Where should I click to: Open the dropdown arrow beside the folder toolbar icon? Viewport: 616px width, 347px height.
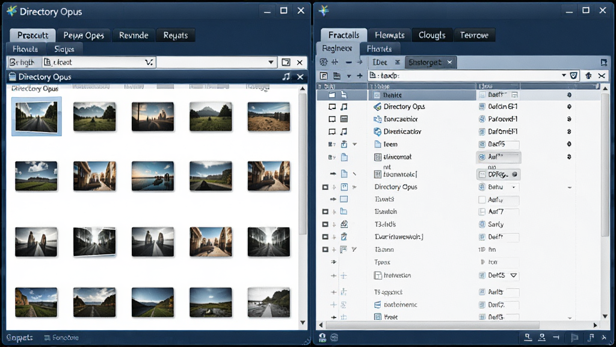[348, 76]
